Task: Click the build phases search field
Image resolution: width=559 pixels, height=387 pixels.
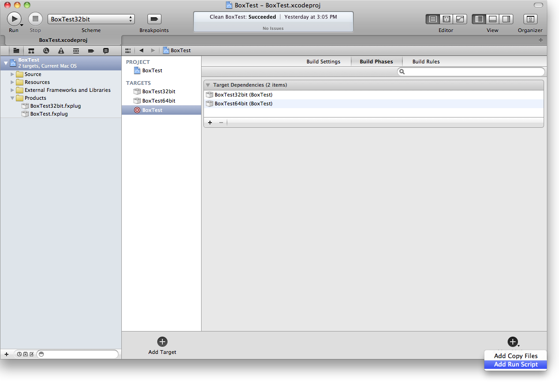Action: click(x=471, y=72)
